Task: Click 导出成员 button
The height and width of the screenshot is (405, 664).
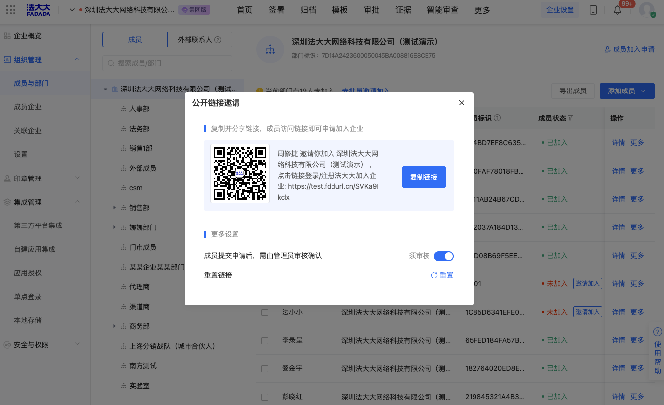Action: point(573,91)
